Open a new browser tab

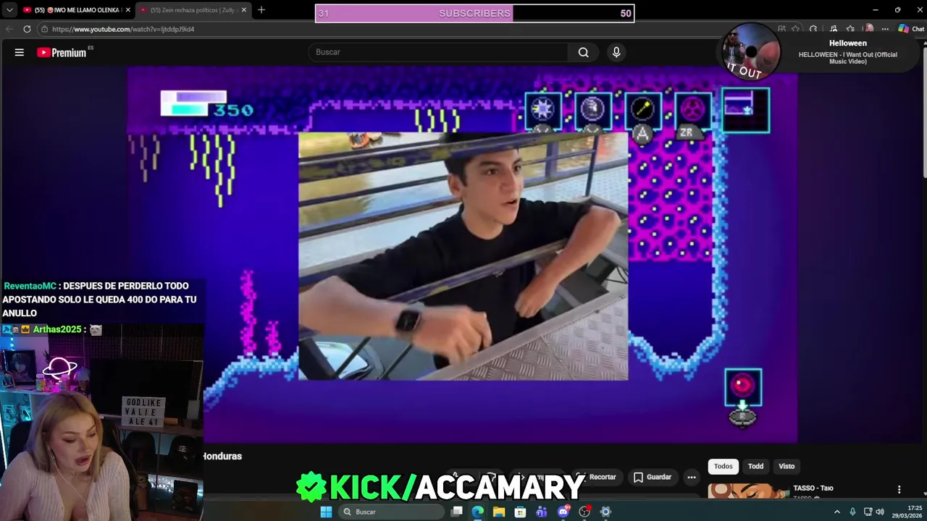pyautogui.click(x=261, y=10)
